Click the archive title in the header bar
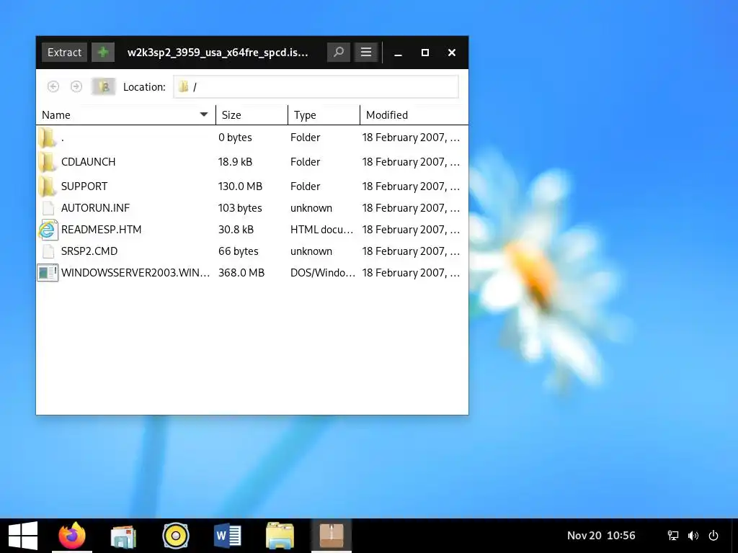Image resolution: width=738 pixels, height=553 pixels. point(218,52)
